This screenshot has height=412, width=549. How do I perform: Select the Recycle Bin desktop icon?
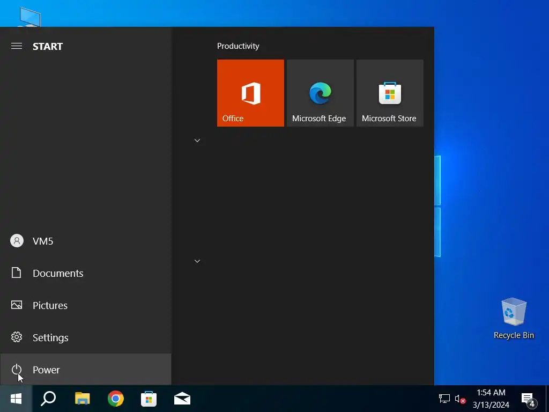514,318
